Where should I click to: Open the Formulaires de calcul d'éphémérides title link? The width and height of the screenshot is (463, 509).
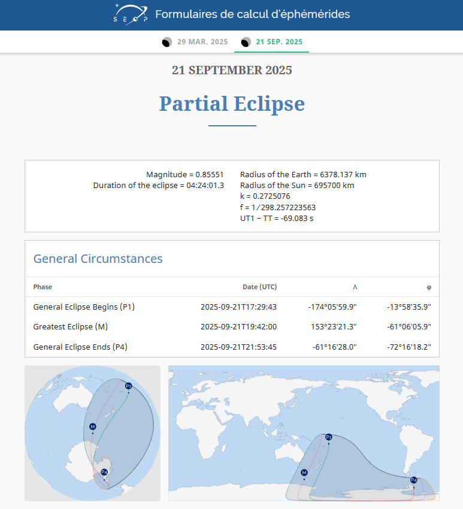tap(252, 14)
